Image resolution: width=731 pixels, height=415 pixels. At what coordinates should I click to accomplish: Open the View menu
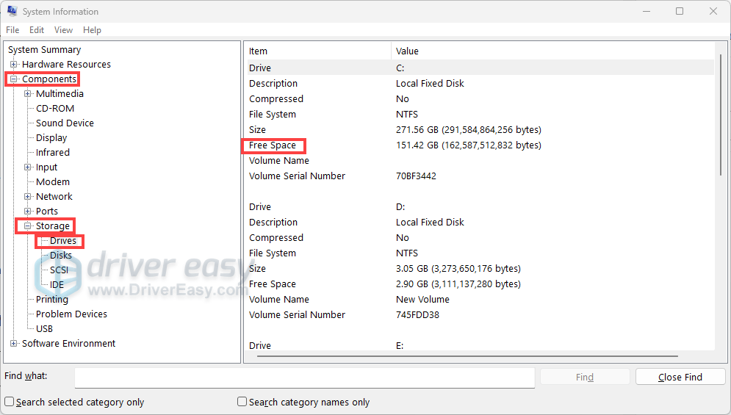tap(64, 30)
